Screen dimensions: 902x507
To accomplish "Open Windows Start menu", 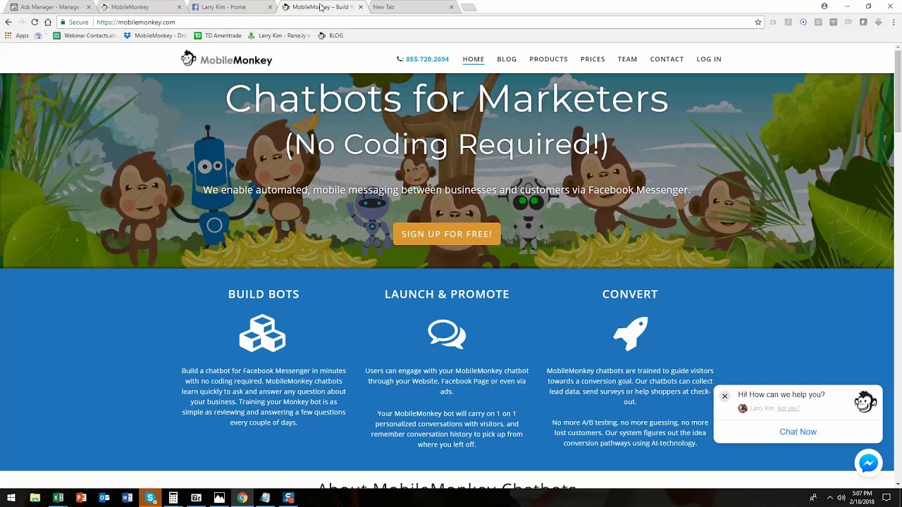I will [x=11, y=498].
